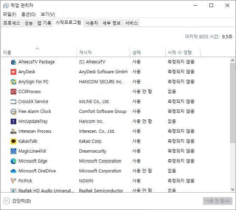Click the scrollbar up arrow
The image size is (236, 210).
232,61
